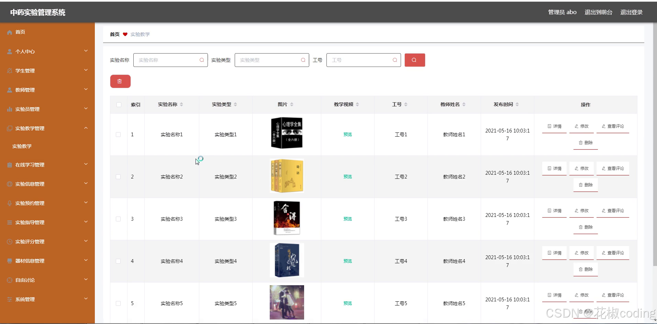Image resolution: width=657 pixels, height=324 pixels.
Task: Click 首页 in the breadcrumb
Action: click(x=115, y=34)
